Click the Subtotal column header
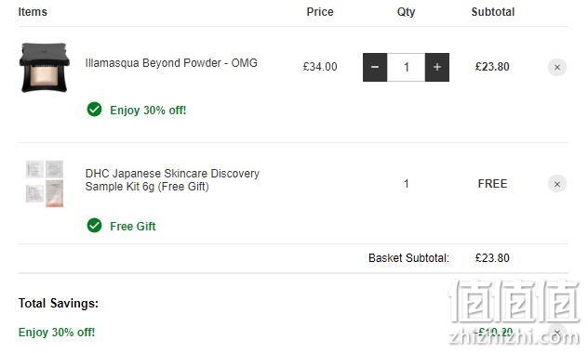Image resolution: width=588 pixels, height=353 pixels. click(493, 12)
